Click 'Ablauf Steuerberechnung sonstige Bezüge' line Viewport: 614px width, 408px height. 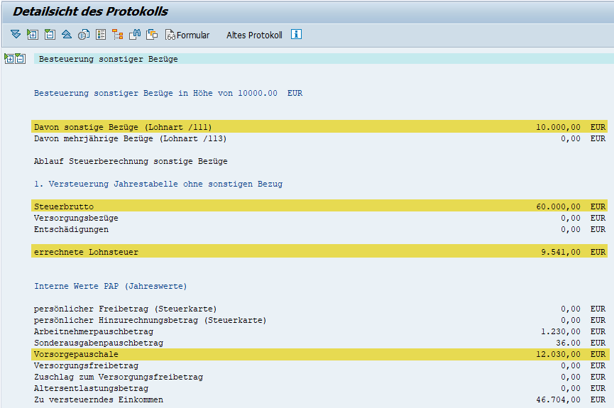[x=131, y=161]
